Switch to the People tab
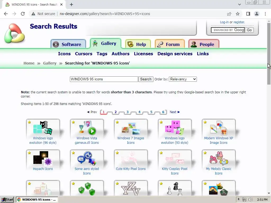Screen dimensions: 271x203 tap(204, 44)
